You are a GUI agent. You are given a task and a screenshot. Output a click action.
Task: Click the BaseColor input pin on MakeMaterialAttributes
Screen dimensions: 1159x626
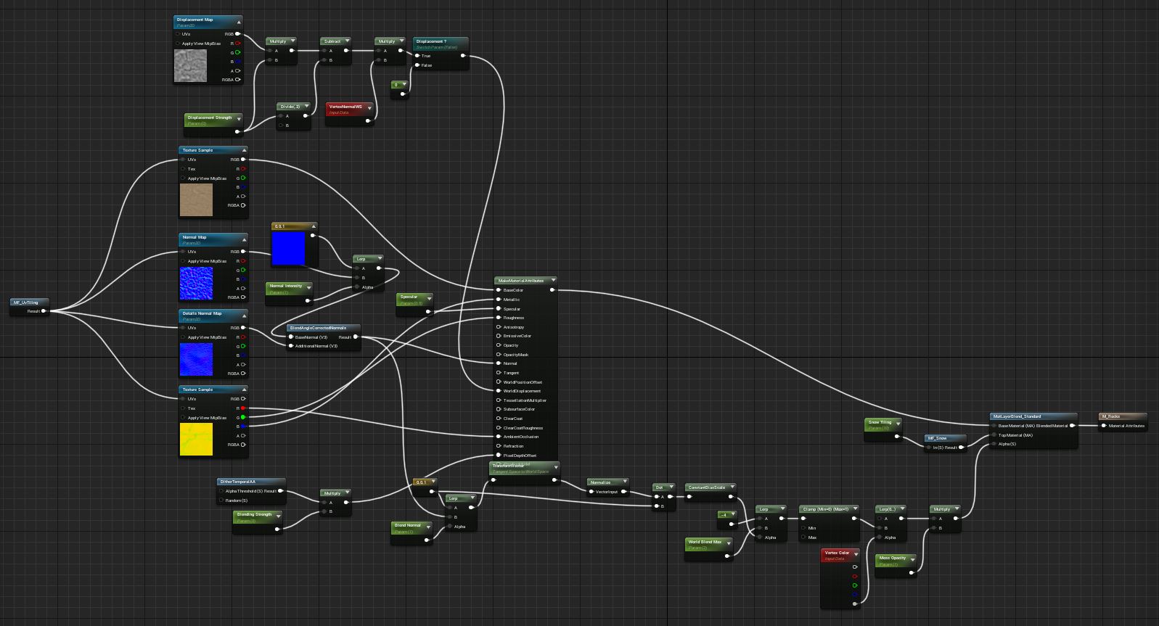coord(499,290)
